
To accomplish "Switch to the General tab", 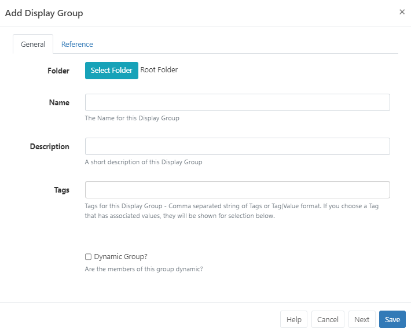I will pos(33,45).
